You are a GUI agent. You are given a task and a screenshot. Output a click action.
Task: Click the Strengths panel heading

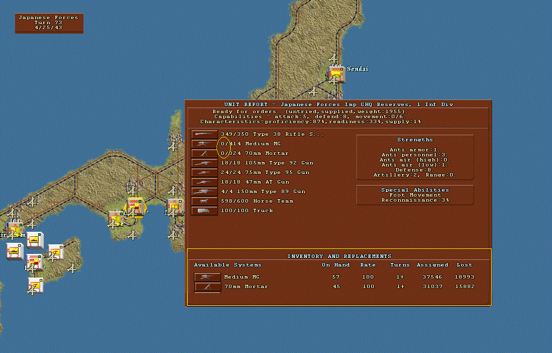(415, 140)
